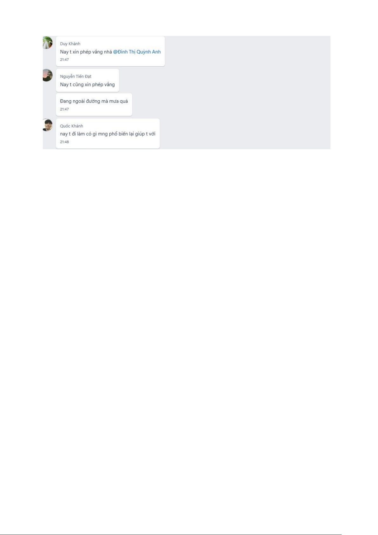Click the blank white page area below chat
The width and height of the screenshot is (378, 535).
click(189, 318)
